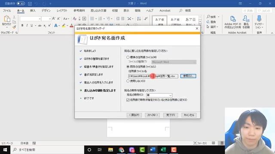Open the paste options arrow under 貼り付け
The height and width of the screenshot is (154, 275).
click(x=7, y=27)
